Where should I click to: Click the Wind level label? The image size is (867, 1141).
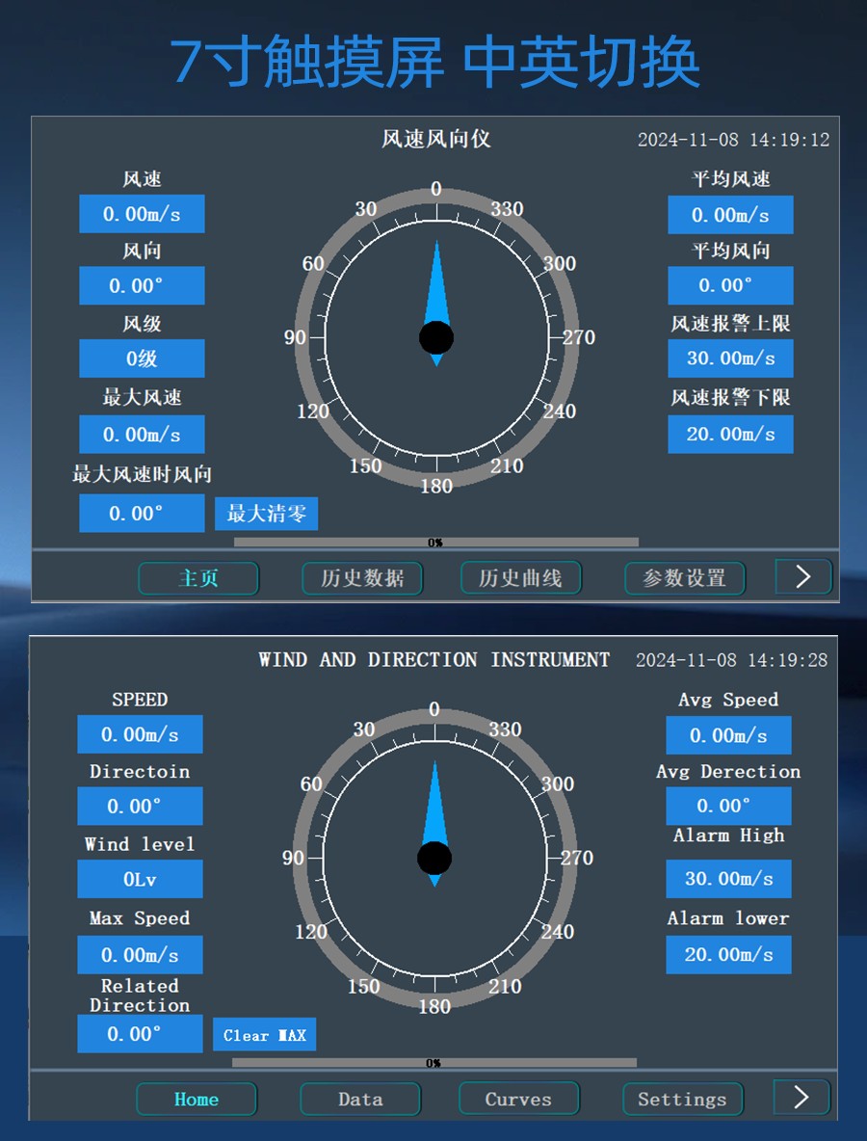click(141, 844)
